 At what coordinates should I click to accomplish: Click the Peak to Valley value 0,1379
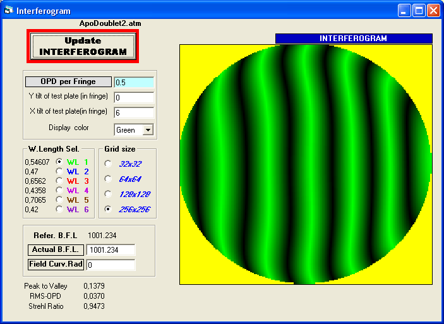(94, 286)
